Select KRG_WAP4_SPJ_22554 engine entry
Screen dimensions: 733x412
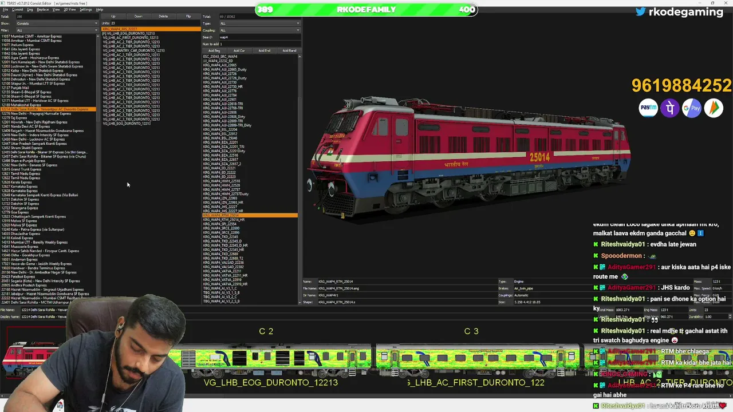(220, 224)
